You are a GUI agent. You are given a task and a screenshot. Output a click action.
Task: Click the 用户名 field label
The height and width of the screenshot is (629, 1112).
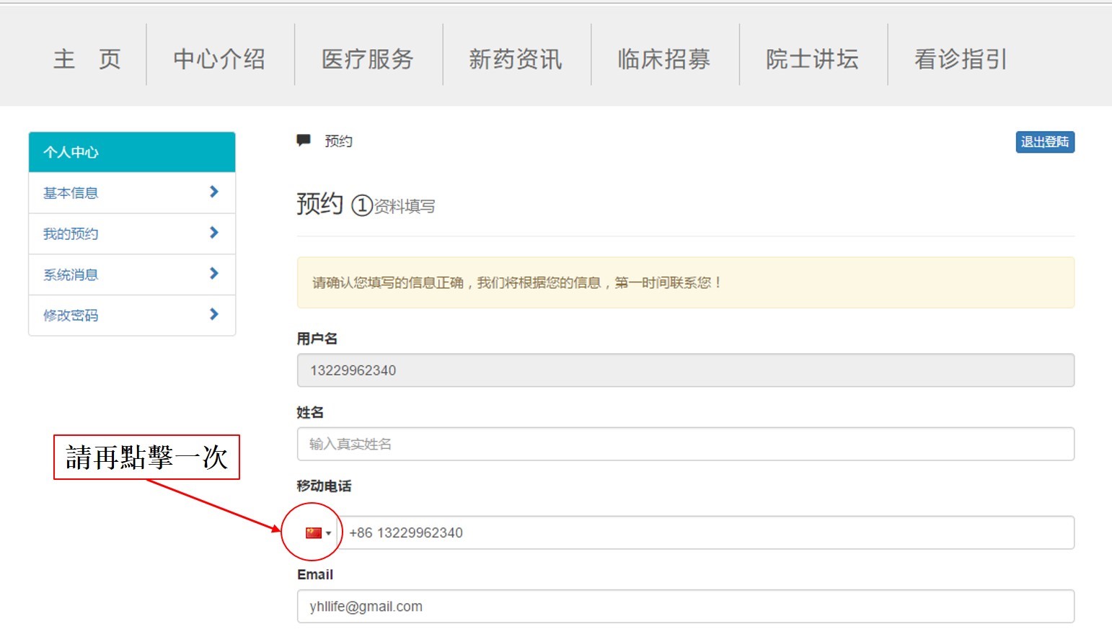tap(317, 339)
